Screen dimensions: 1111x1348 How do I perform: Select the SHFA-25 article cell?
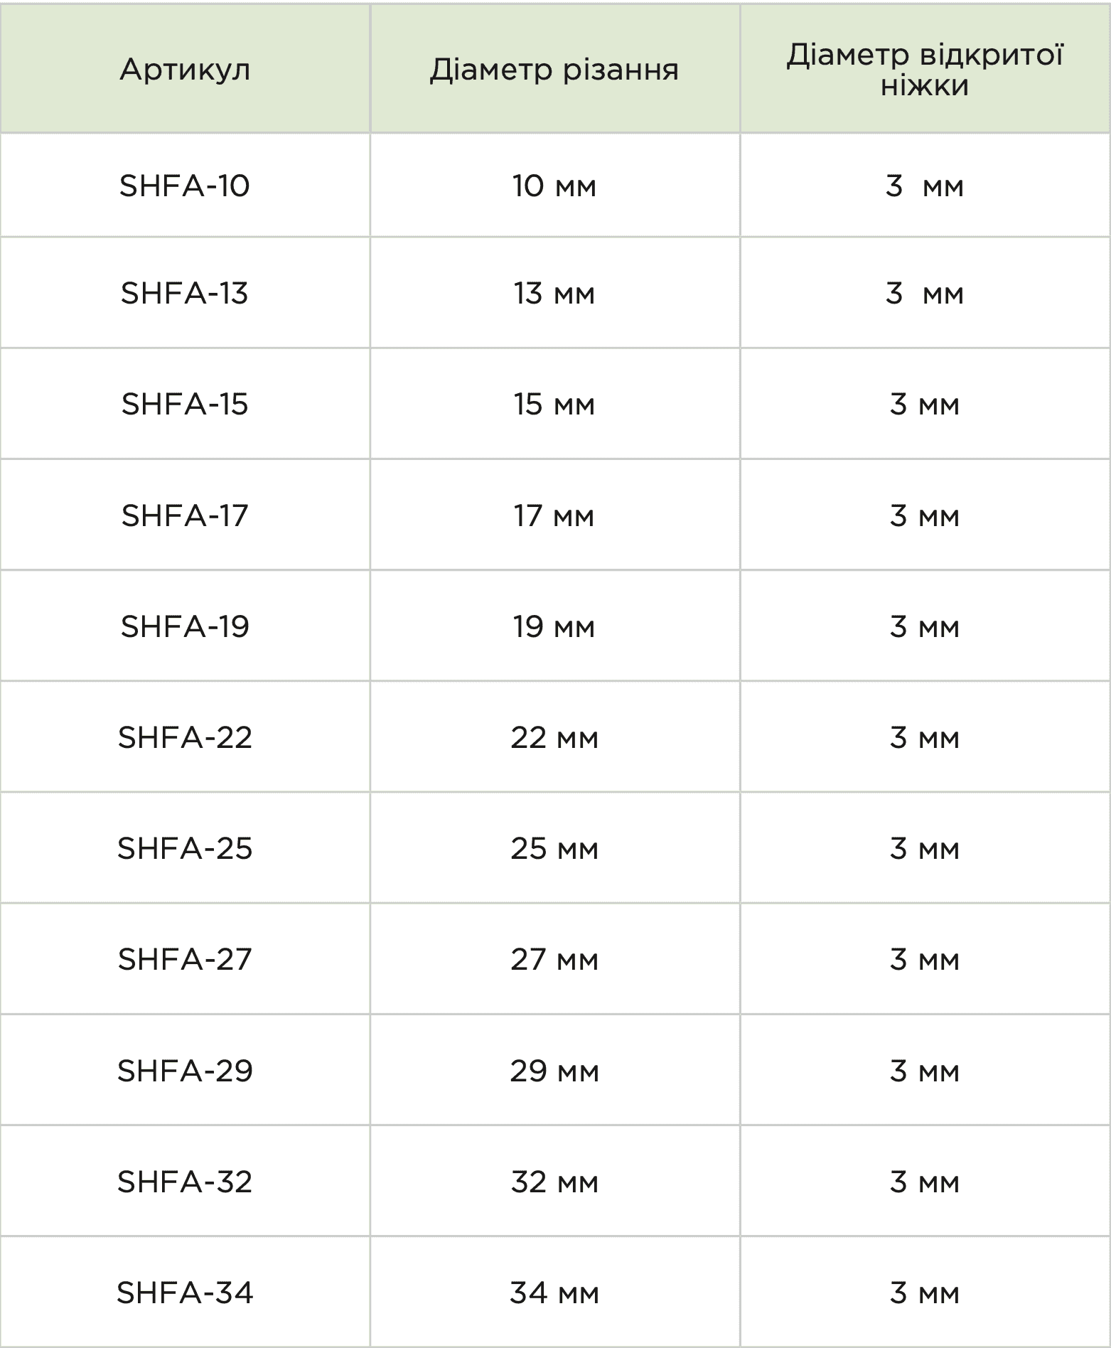[185, 847]
